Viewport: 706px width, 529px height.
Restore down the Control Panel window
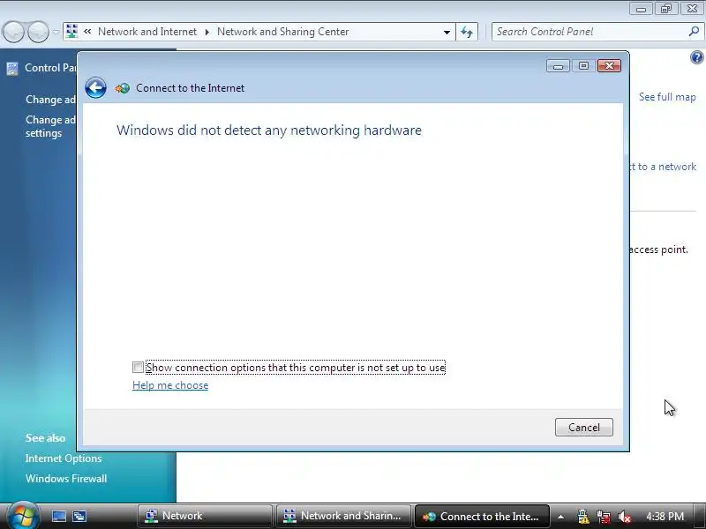click(x=666, y=8)
